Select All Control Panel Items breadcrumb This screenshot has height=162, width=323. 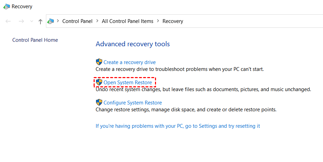[x=128, y=21]
